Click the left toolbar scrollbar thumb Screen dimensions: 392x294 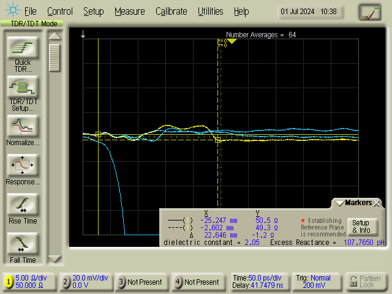[x=55, y=57]
